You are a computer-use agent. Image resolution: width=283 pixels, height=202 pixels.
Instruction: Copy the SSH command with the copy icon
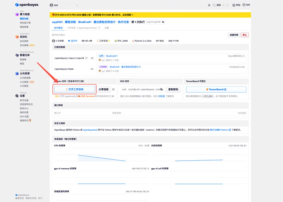click(x=162, y=89)
